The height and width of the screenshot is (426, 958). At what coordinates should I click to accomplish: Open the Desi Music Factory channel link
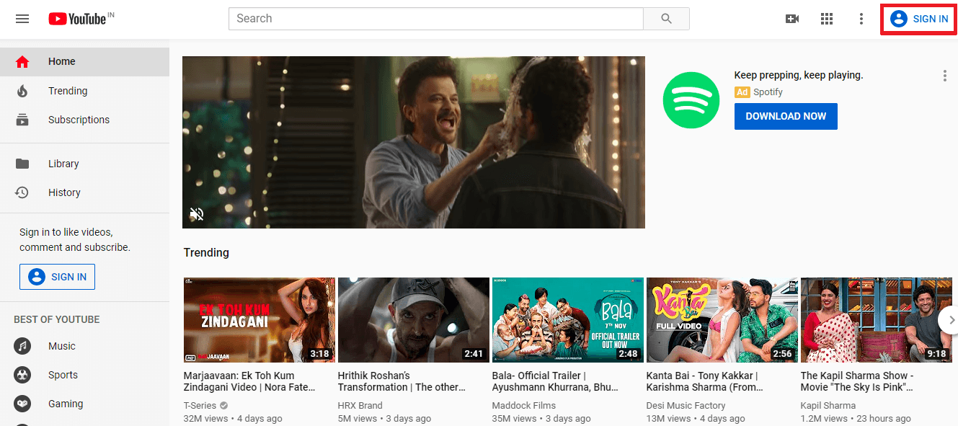(x=686, y=405)
